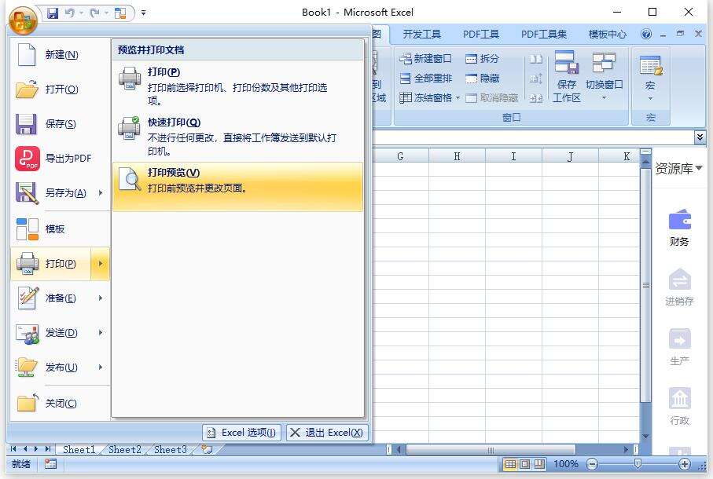Screen dimensions: 713x479
Task: Expand the 另存为(A) submenu arrow
Action: pos(101,193)
